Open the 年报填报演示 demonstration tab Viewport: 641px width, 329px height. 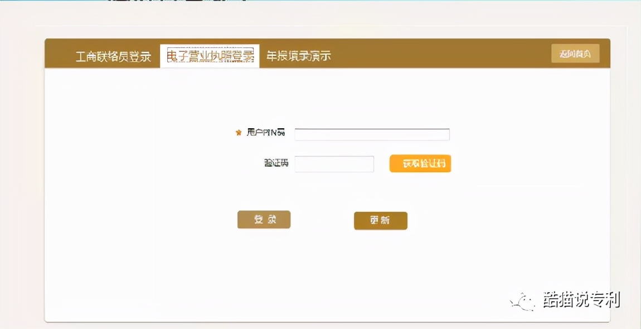click(298, 55)
